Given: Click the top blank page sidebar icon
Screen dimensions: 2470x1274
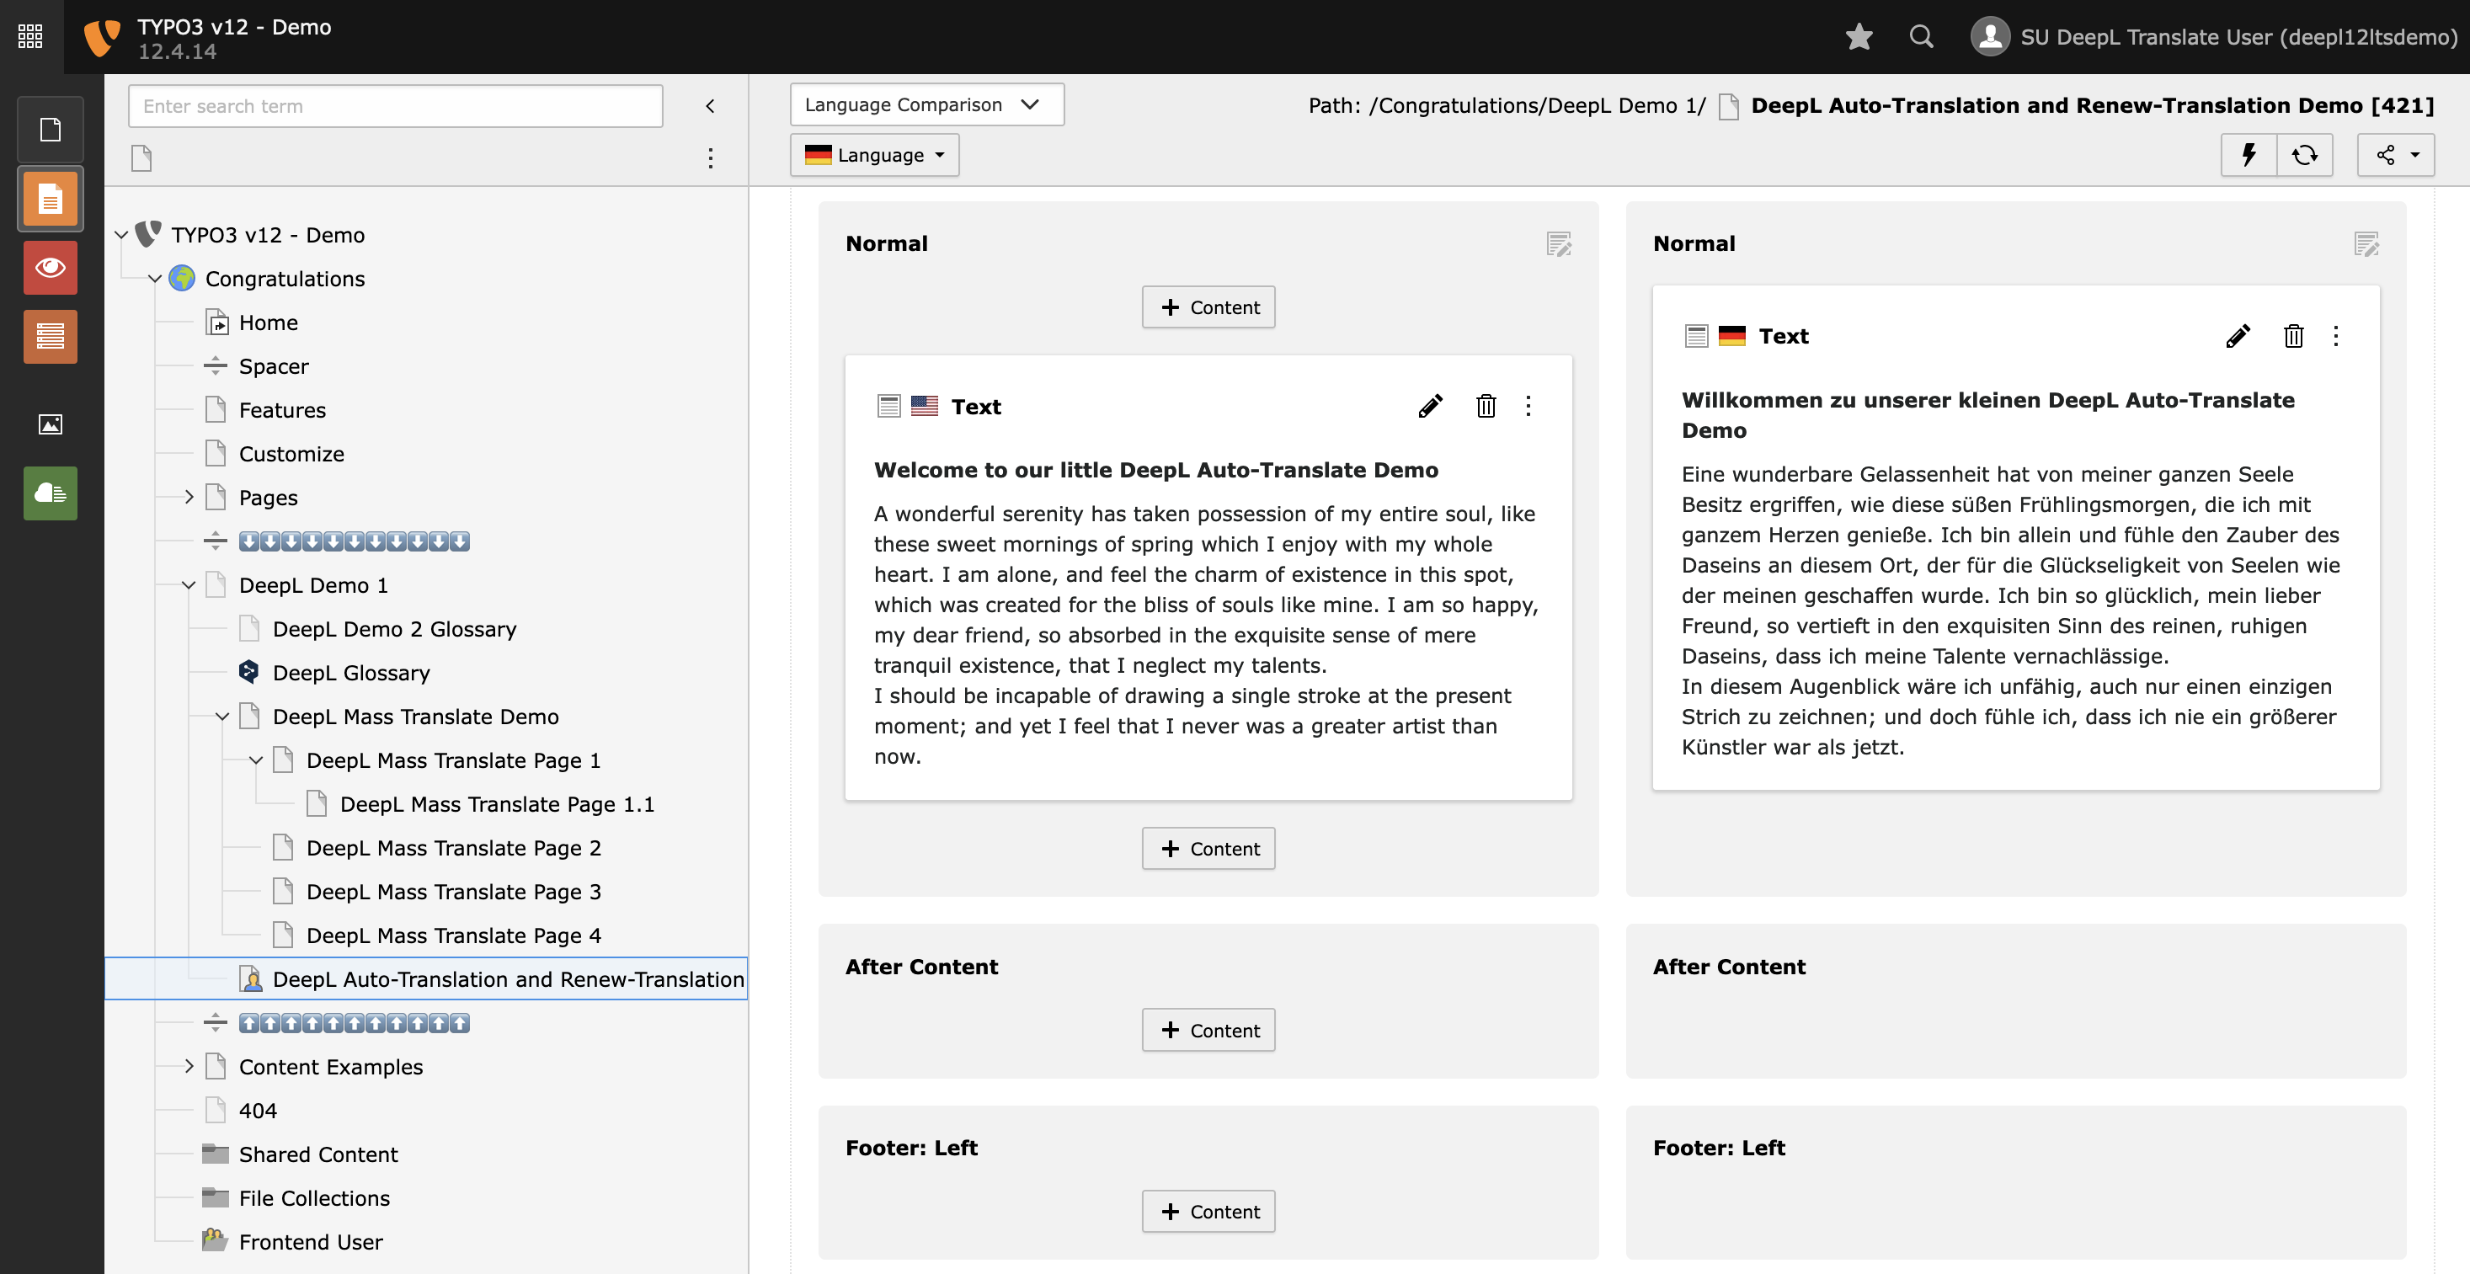Looking at the screenshot, I should coord(50,130).
